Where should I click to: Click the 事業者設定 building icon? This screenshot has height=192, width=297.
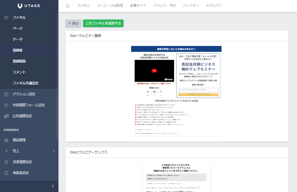[x=6, y=173]
